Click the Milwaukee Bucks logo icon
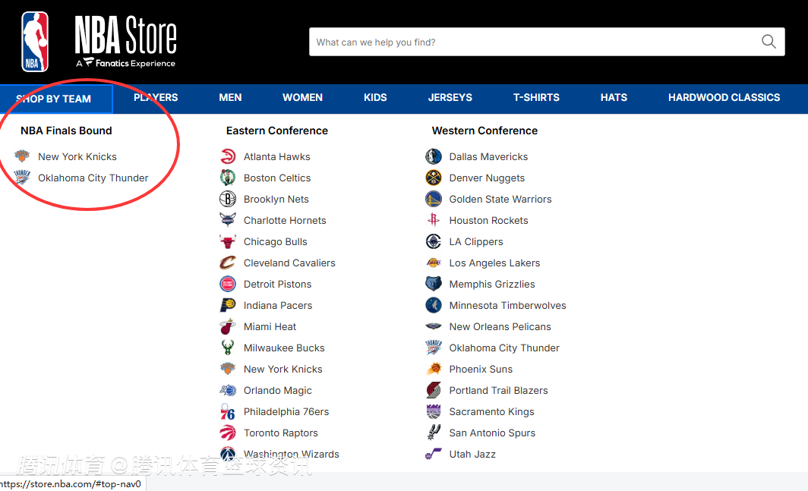The image size is (808, 491). point(228,348)
